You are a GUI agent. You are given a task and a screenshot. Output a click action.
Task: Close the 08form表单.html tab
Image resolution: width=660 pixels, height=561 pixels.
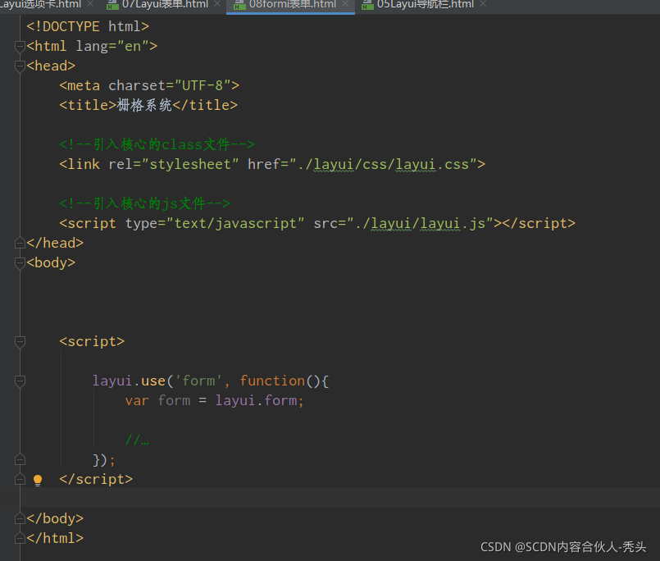pyautogui.click(x=345, y=4)
